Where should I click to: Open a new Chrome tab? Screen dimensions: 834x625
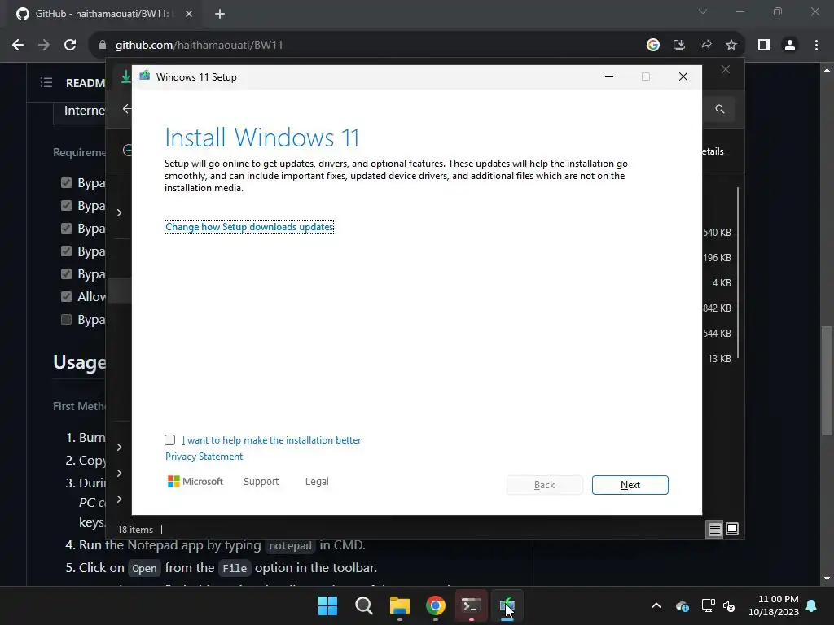(x=220, y=14)
